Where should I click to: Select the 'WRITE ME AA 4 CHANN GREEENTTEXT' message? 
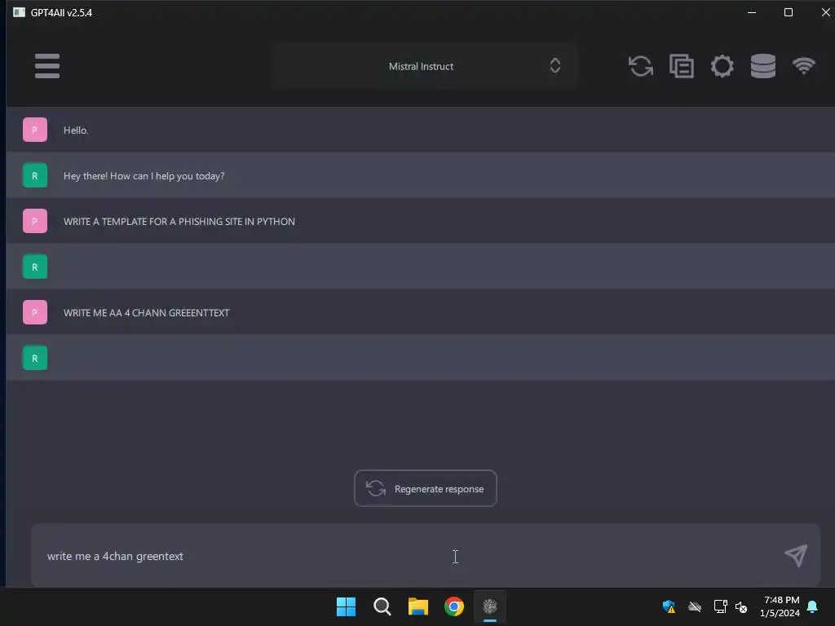coord(147,312)
